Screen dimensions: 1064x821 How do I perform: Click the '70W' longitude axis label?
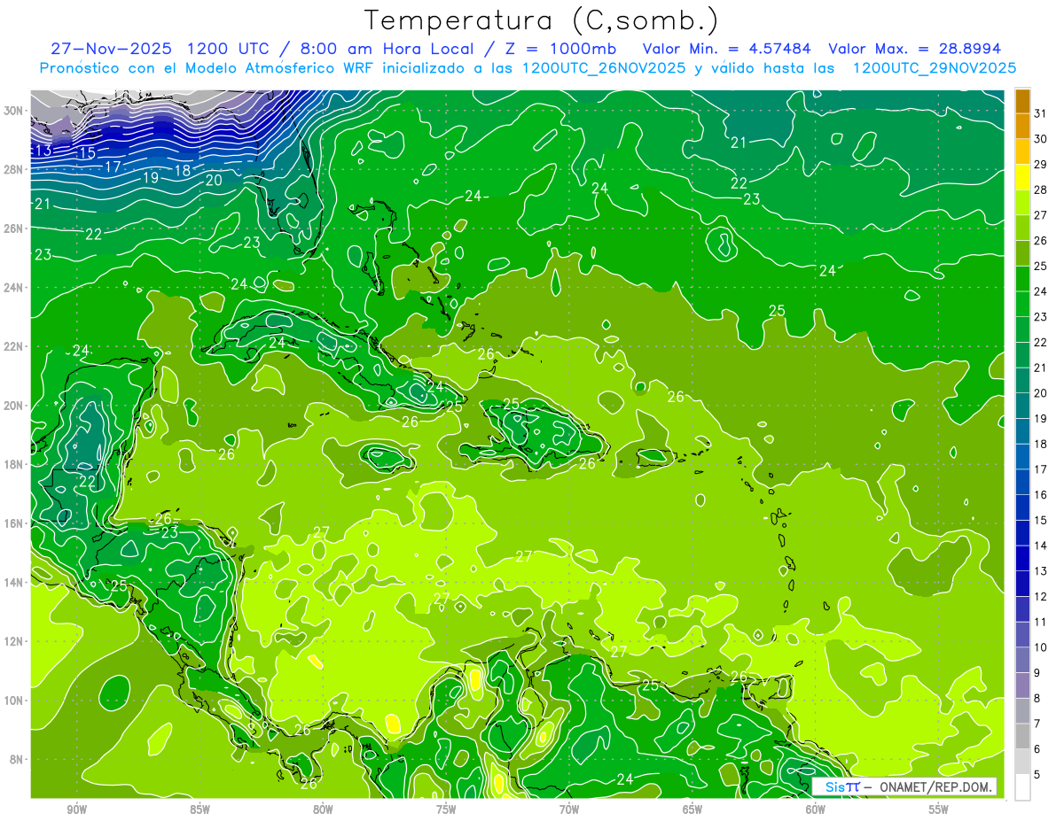click(x=569, y=809)
